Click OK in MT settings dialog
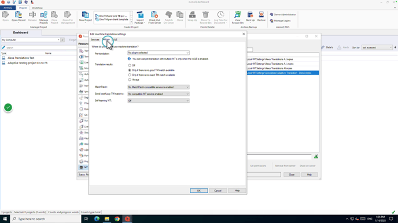The image size is (398, 223). click(199, 191)
